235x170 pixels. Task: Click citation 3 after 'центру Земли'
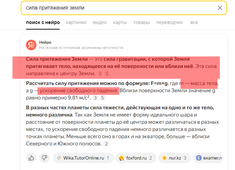pos(100,74)
